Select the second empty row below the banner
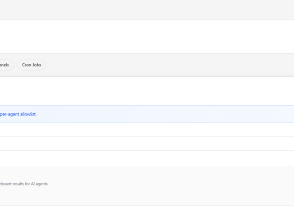 [141, 144]
